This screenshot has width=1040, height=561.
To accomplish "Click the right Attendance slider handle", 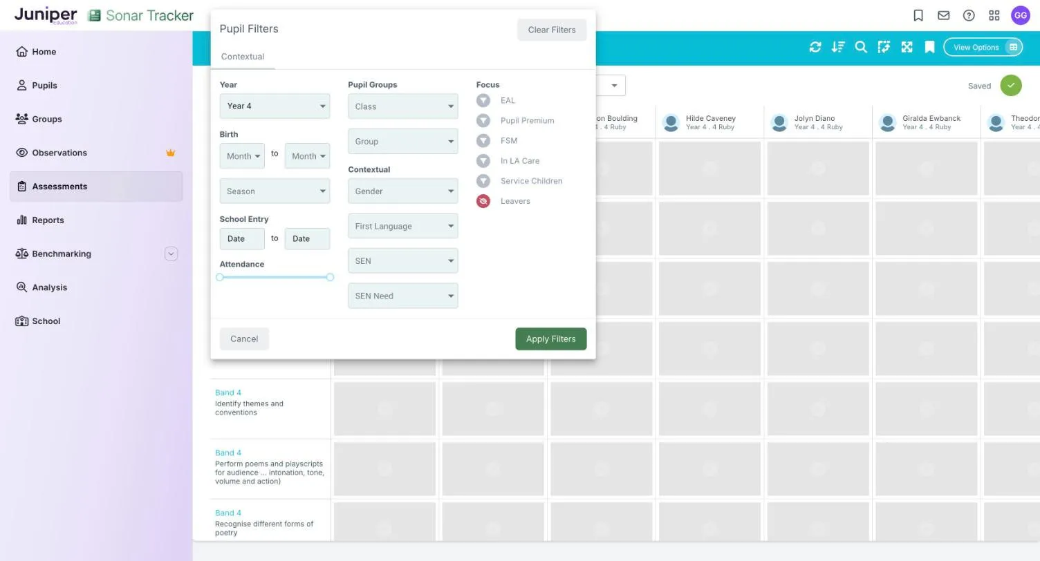I will (330, 277).
